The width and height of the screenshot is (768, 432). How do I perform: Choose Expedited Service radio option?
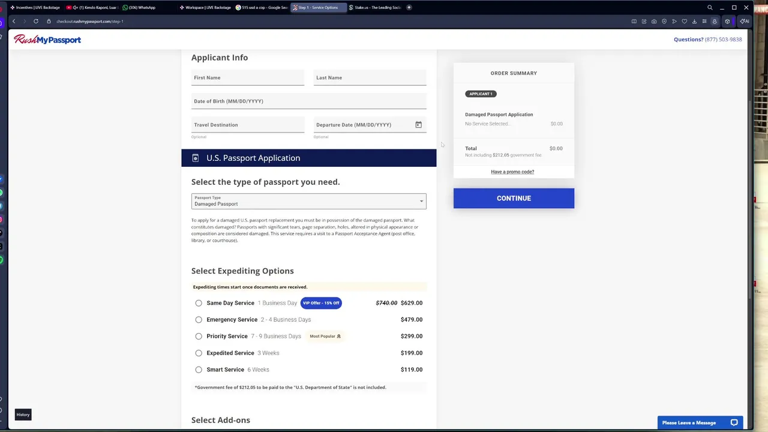click(x=199, y=353)
